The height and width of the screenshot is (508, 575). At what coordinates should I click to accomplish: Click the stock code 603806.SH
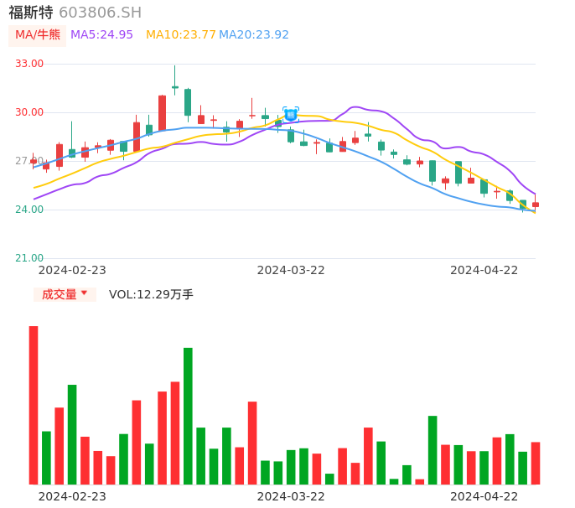101,13
